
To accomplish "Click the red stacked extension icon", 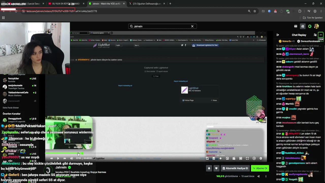I will [x=275, y=11].
